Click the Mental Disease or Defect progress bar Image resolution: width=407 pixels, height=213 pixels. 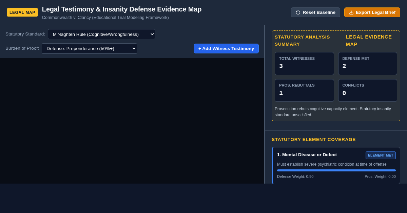click(336, 170)
